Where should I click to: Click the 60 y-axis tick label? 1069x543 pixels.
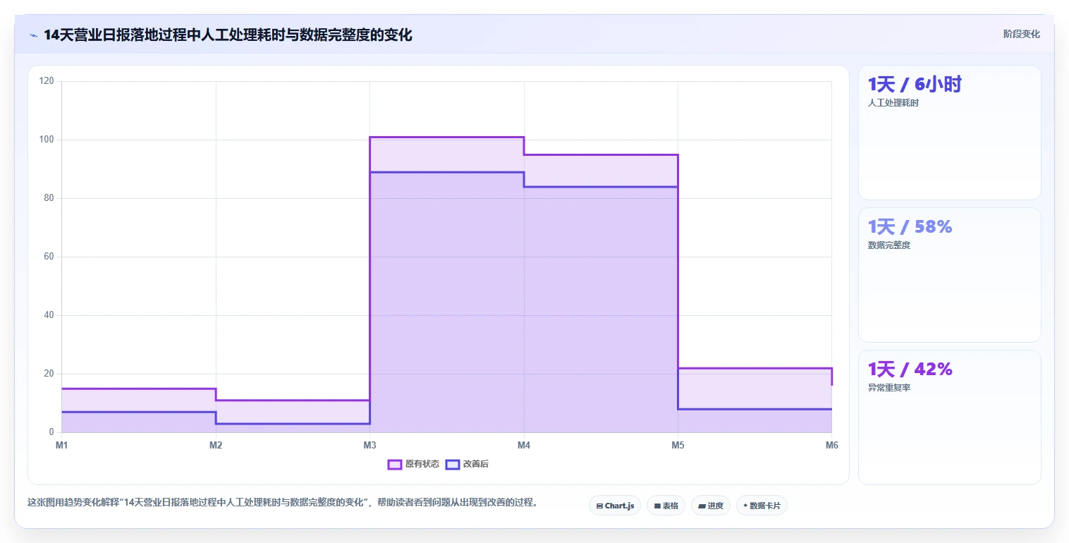coord(49,257)
